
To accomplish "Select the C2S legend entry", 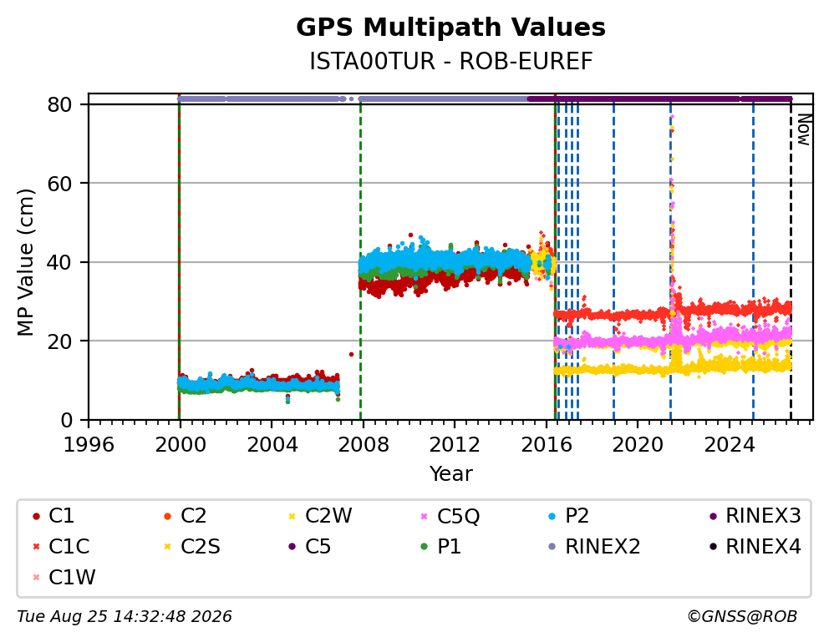I will 192,547.
